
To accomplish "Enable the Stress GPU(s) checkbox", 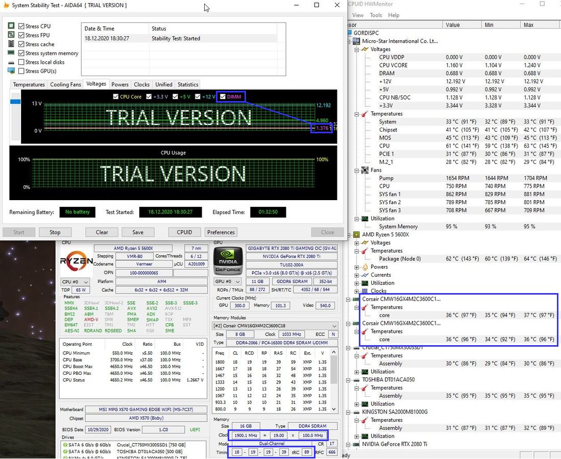I will 21,71.
